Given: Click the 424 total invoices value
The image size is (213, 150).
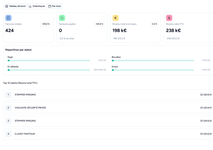Looking at the screenshot, I should pyautogui.click(x=9, y=30).
